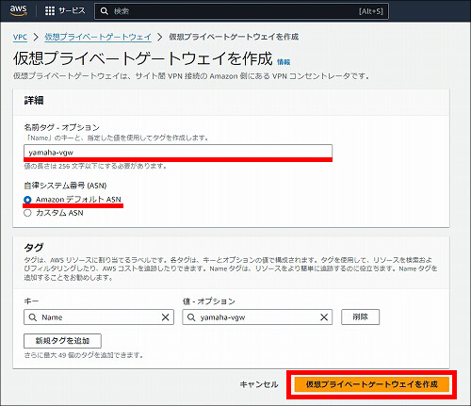
Task: Go to the VPC breadcrumb link
Action: point(20,37)
